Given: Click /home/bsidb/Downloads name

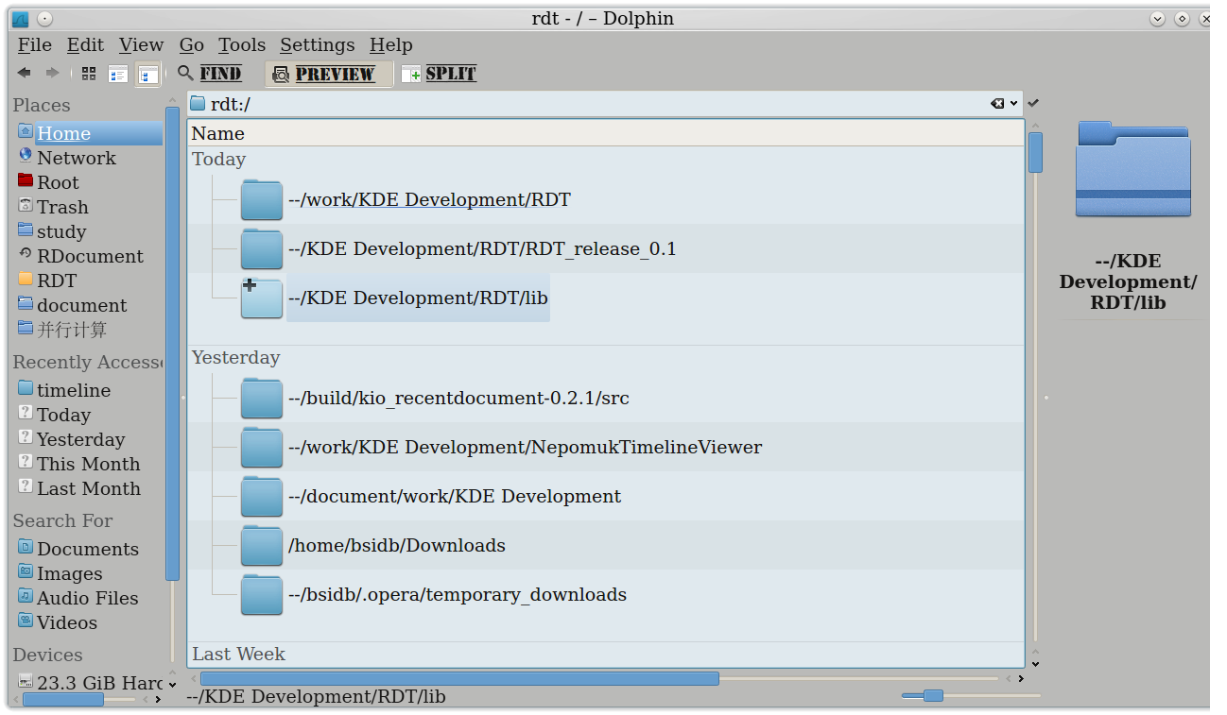Looking at the screenshot, I should pyautogui.click(x=397, y=546).
